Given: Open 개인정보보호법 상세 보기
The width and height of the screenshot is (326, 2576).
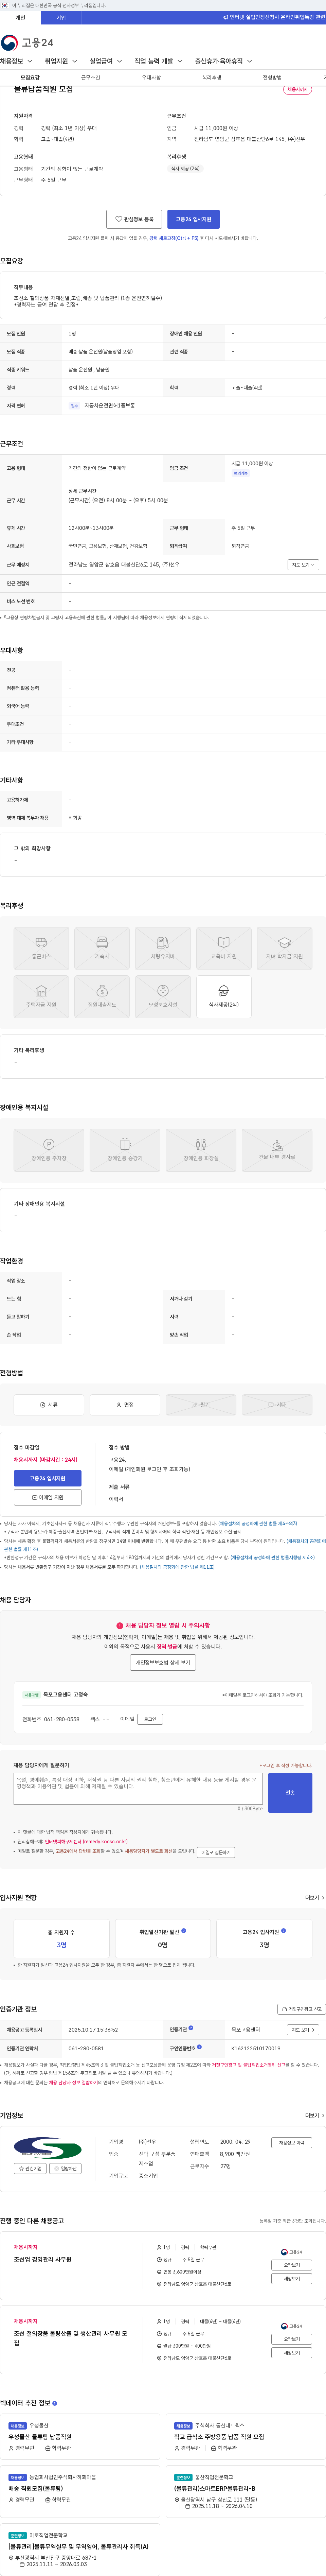Looking at the screenshot, I should pos(163,1662).
